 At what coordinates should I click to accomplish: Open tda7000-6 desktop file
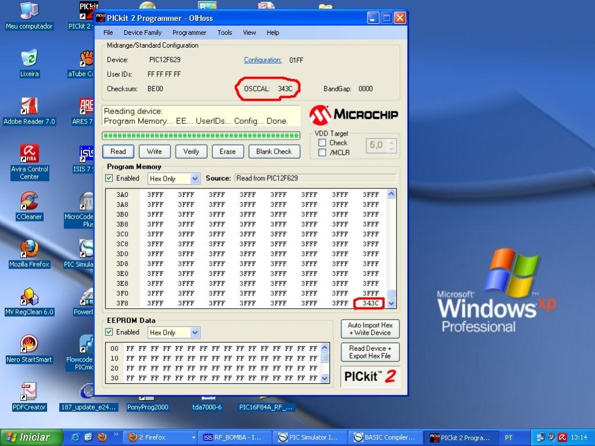tap(207, 404)
